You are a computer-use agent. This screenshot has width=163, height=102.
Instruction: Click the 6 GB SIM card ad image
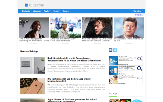113,61
